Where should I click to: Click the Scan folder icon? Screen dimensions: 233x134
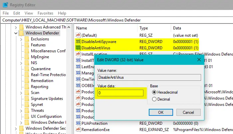click(27, 93)
